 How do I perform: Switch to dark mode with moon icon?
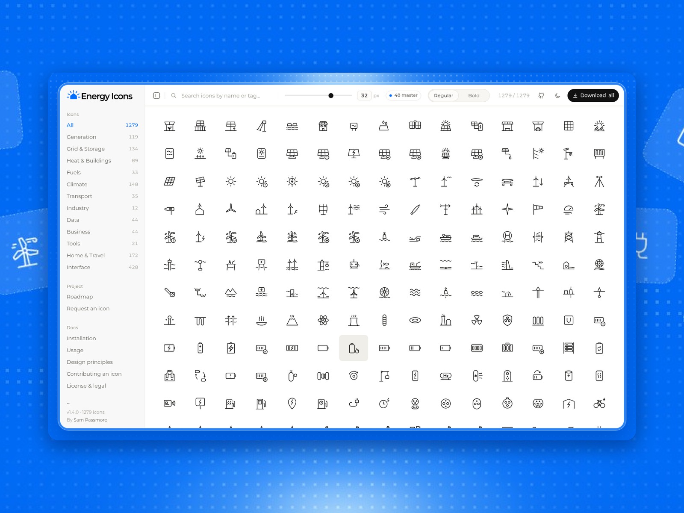click(x=557, y=95)
